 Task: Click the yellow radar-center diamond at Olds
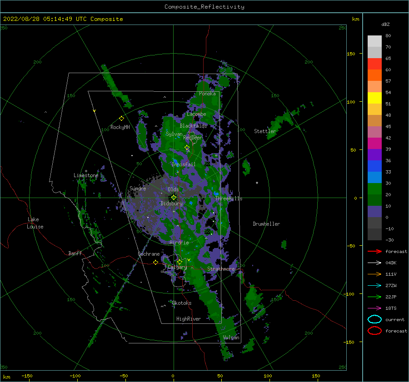click(x=174, y=198)
